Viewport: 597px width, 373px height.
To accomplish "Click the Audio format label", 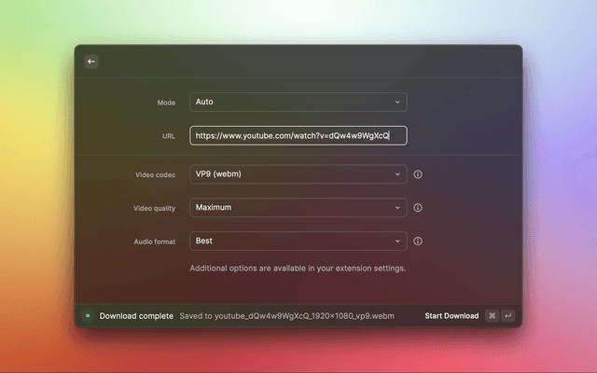I will click(153, 242).
